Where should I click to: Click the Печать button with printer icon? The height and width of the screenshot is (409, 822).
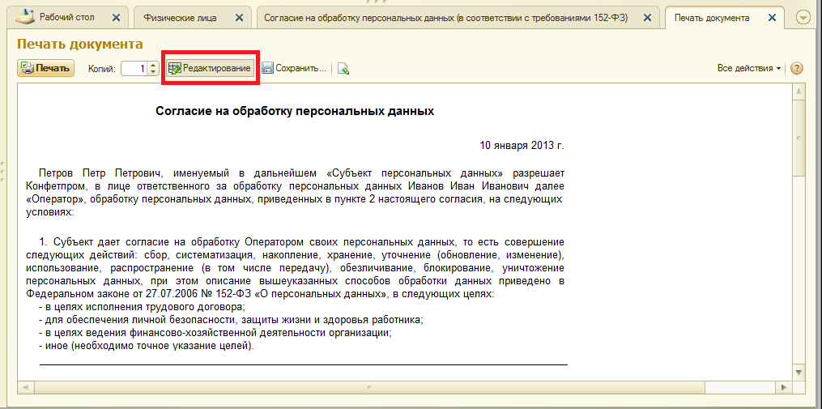(45, 69)
